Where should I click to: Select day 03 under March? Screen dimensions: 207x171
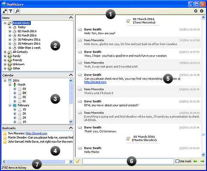[24, 89]
